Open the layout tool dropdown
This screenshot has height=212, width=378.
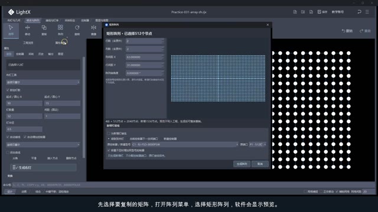click(43, 82)
